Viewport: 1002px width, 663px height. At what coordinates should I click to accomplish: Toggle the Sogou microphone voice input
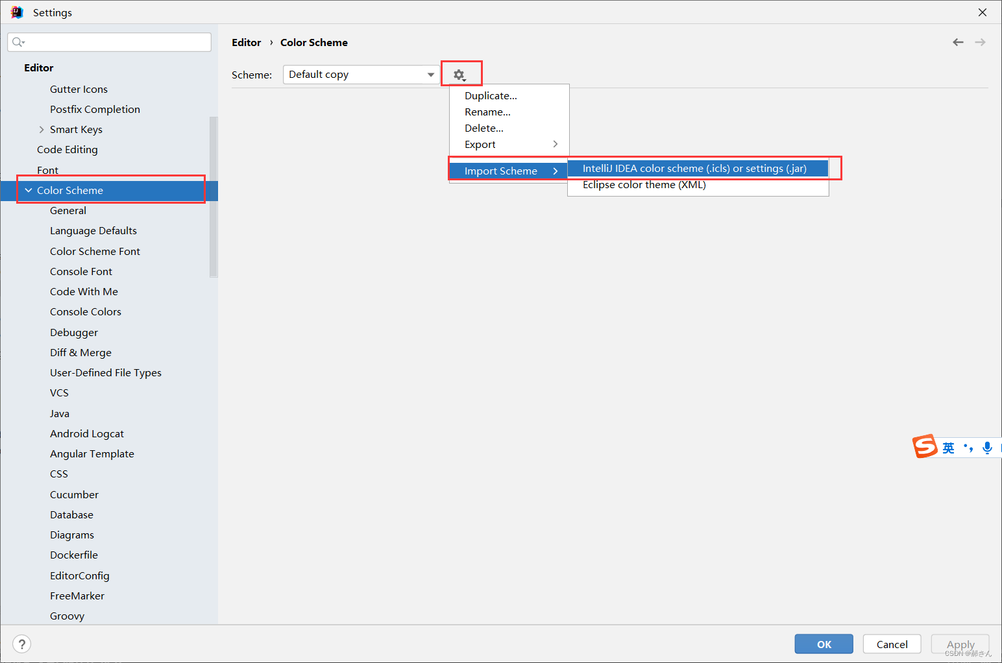(987, 448)
